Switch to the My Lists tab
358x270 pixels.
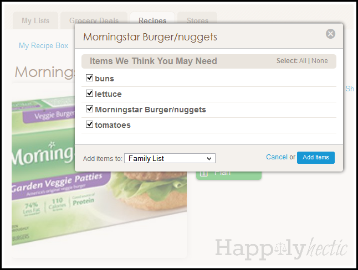click(x=35, y=21)
